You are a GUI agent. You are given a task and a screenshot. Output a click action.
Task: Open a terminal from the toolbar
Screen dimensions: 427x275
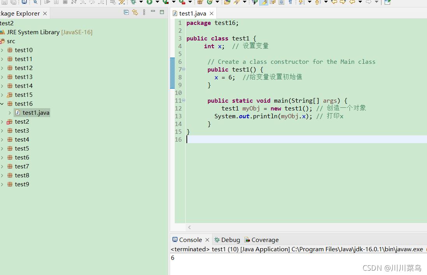pos(24,2)
